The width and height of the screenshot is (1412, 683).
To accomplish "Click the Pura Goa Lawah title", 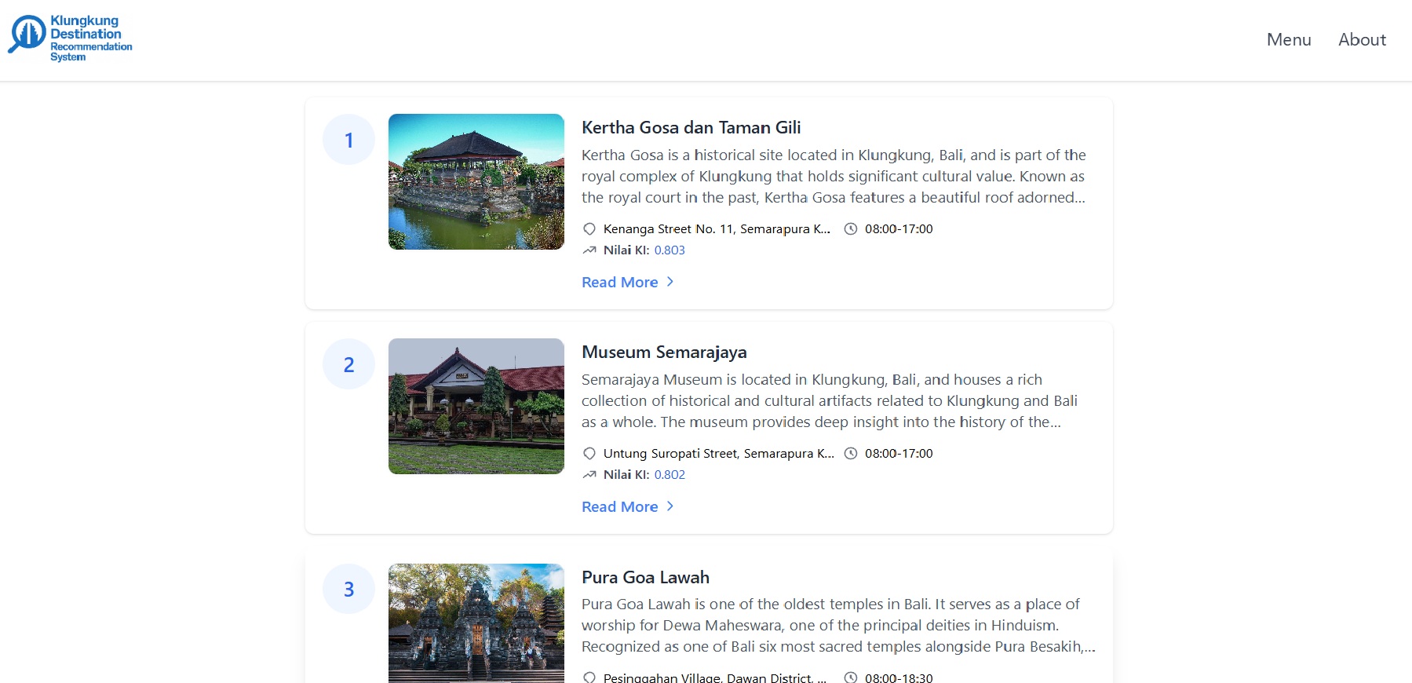I will click(x=645, y=577).
